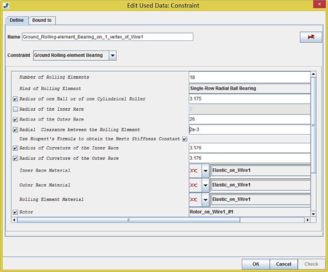Viewport: 328px width, 272px height.
Task: Click the horizontal scrollbar thumb
Action: [128, 220]
